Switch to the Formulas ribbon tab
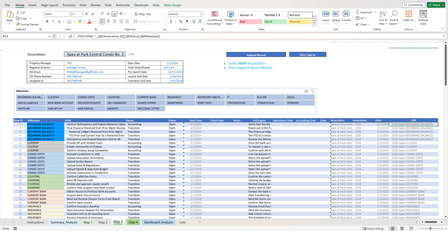The width and height of the screenshot is (448, 231). tap(69, 5)
